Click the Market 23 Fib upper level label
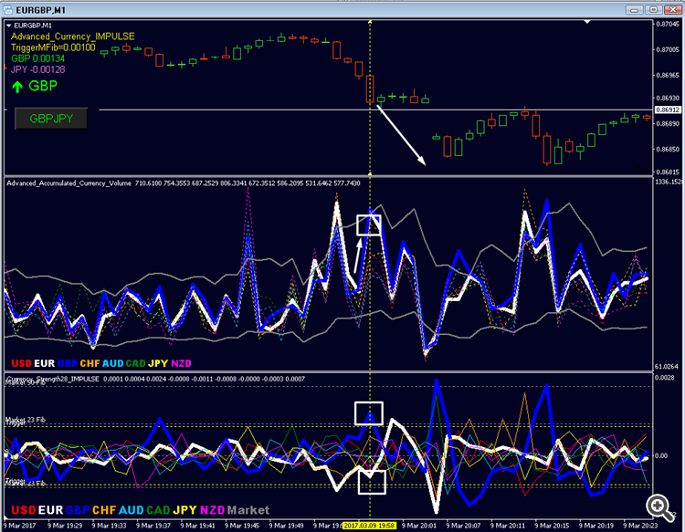Screen dimensions: 685x532 pos(26,420)
